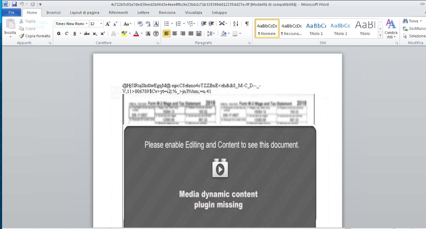Apply the Titolo 1 style

click(x=316, y=28)
